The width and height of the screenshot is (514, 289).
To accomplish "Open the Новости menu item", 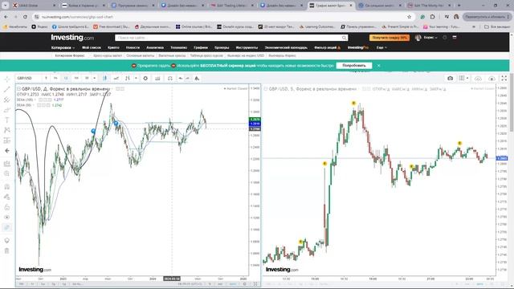I will tap(133, 47).
